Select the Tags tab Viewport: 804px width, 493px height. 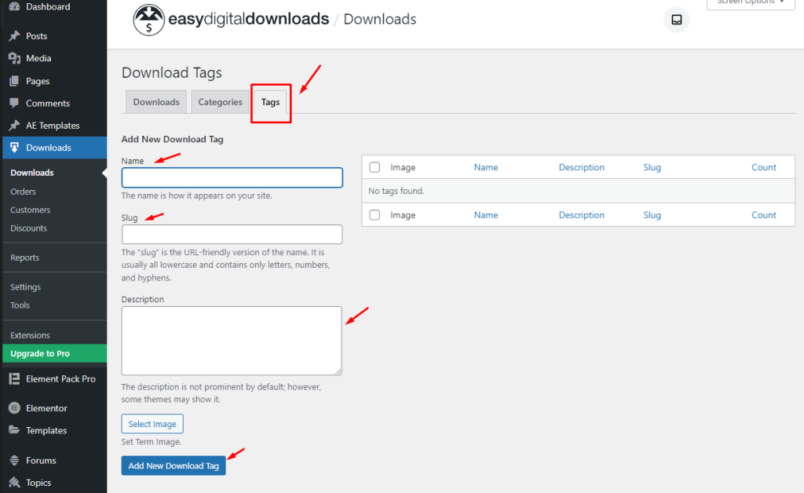point(270,102)
